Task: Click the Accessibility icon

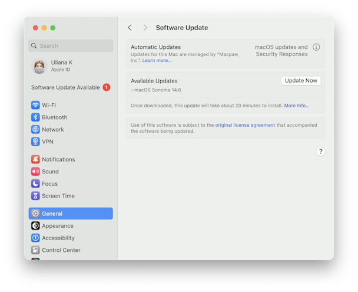Action: click(x=35, y=238)
